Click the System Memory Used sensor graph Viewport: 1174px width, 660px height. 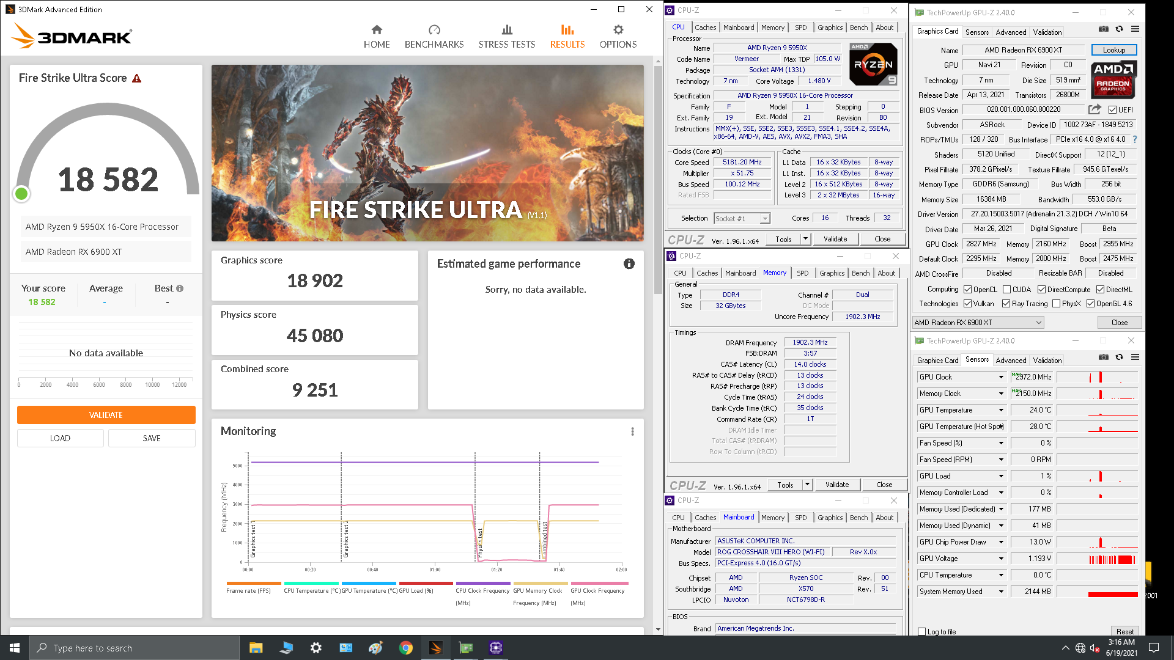tap(1097, 592)
